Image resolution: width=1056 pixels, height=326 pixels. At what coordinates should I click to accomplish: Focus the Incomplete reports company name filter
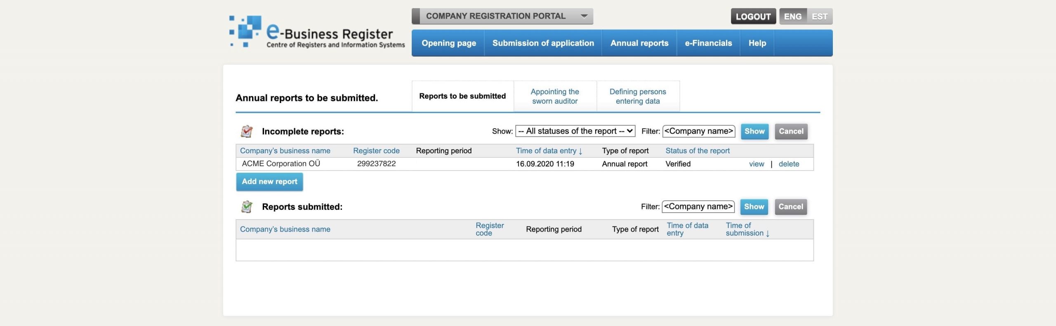(698, 131)
